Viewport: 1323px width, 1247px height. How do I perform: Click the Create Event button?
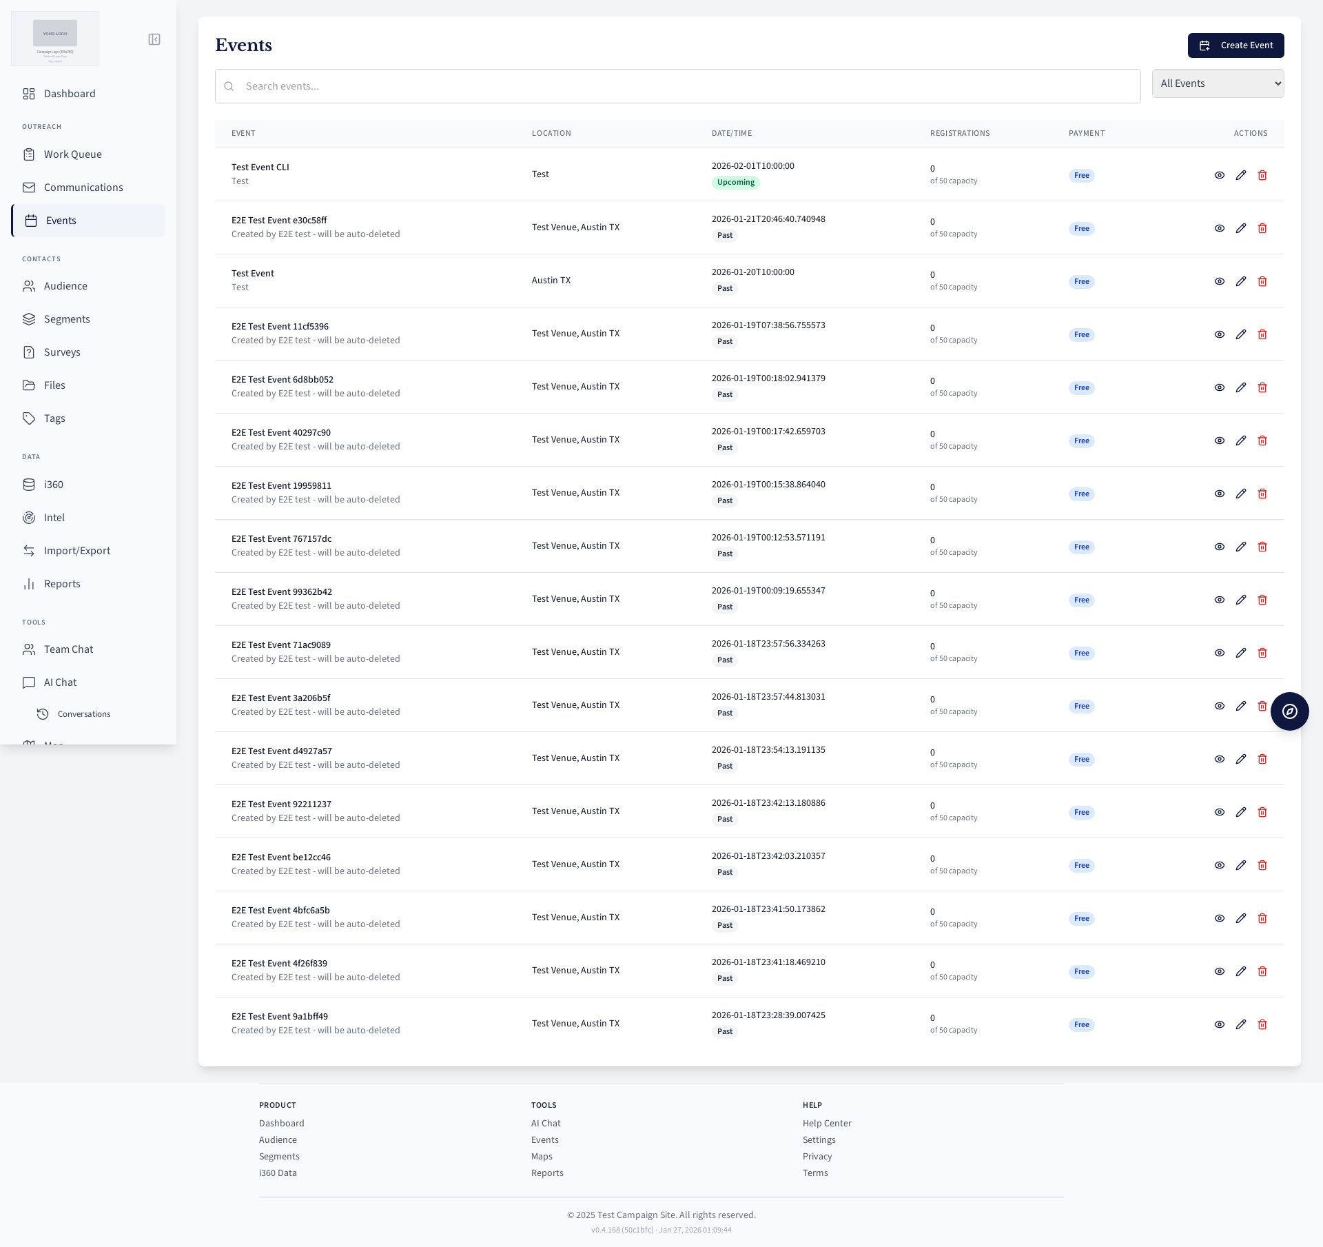[1235, 45]
